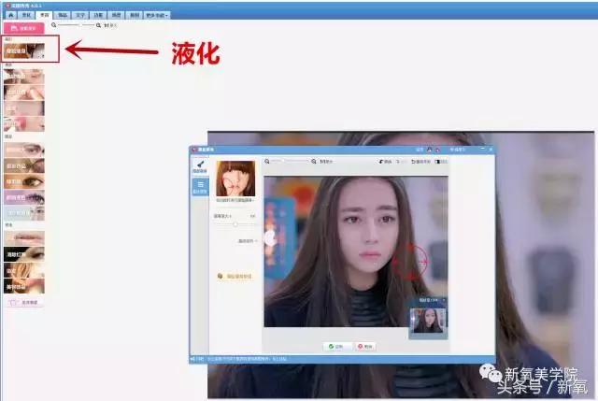Click the green Apply button in dialog
Screen dimensions: 598x401
(335, 346)
